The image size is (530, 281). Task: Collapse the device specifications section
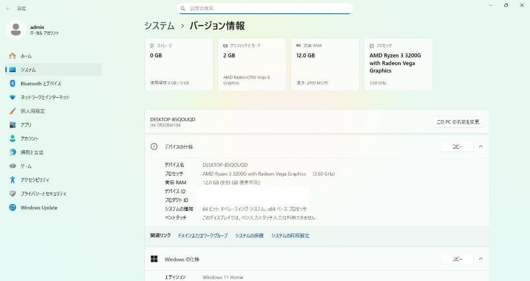480,147
